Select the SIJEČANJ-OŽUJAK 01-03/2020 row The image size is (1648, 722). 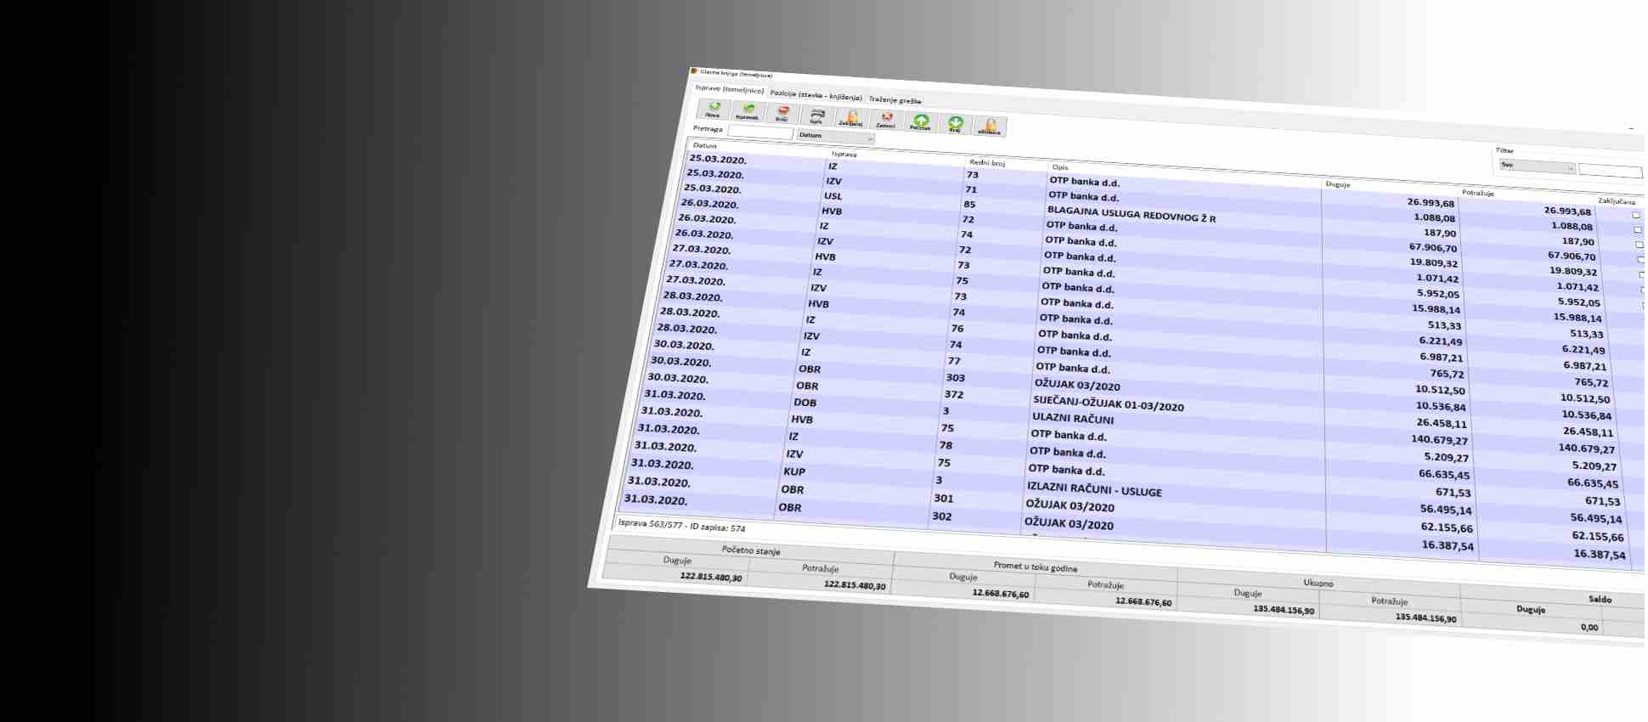click(x=1108, y=403)
